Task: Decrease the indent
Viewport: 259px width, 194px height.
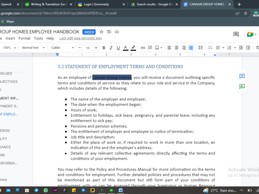Action: click(x=241, y=48)
